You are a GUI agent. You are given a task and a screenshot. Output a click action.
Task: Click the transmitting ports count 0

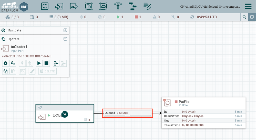click(83, 17)
